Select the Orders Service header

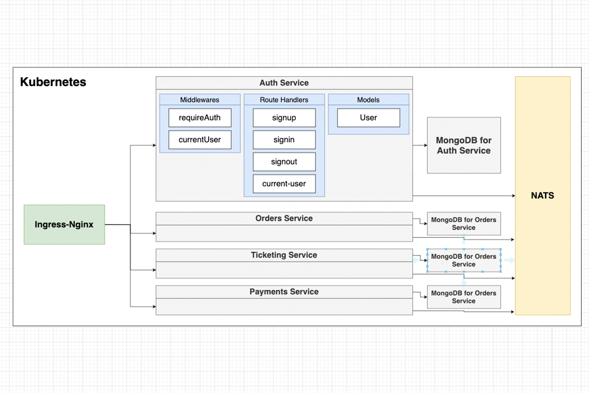[284, 218]
